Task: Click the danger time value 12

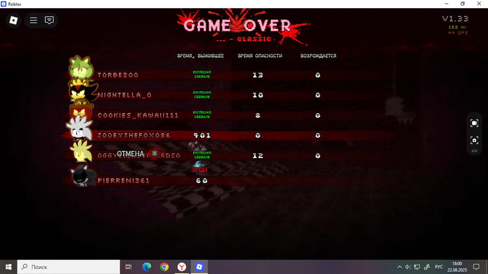Action: [258, 155]
